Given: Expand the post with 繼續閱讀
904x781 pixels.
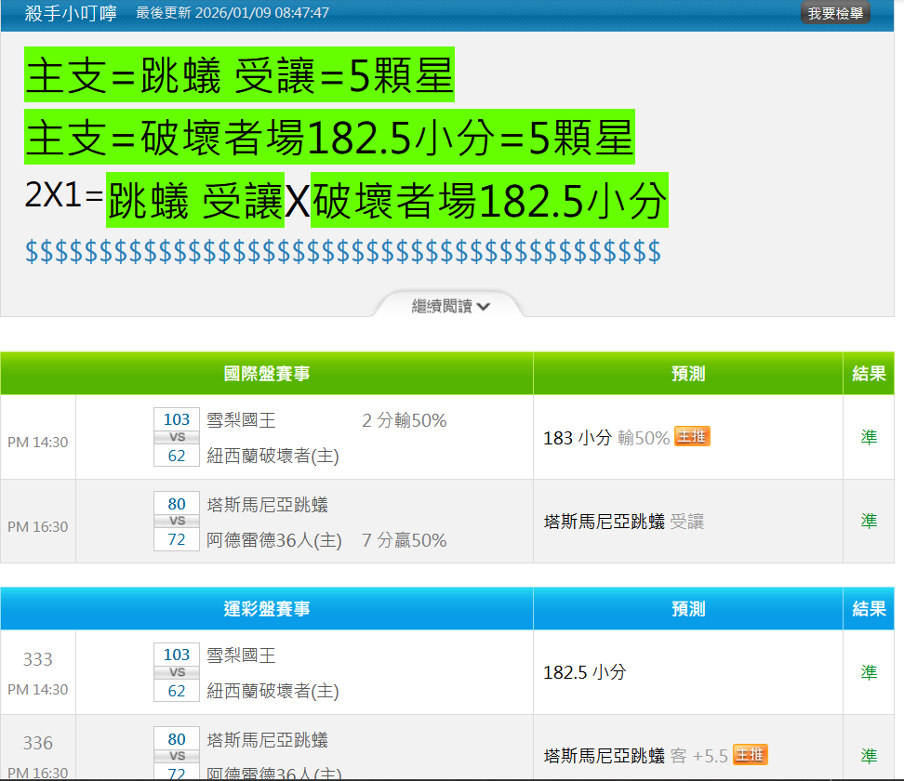Looking at the screenshot, I should pos(450,306).
